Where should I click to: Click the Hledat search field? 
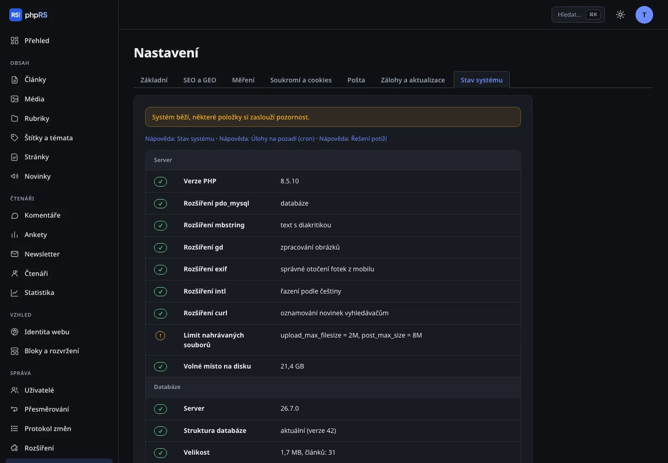578,14
